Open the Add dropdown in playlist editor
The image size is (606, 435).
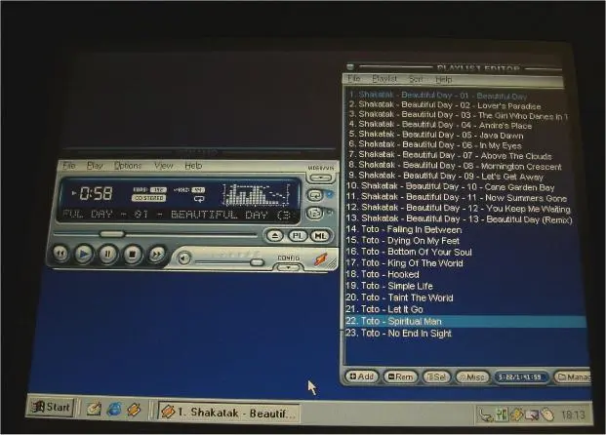click(361, 376)
